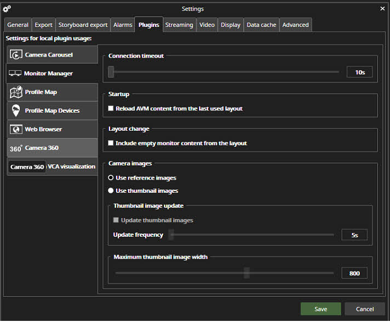This screenshot has height=322, width=390.
Task: Click the Maximum thumbnail image width value field
Action: pos(354,273)
